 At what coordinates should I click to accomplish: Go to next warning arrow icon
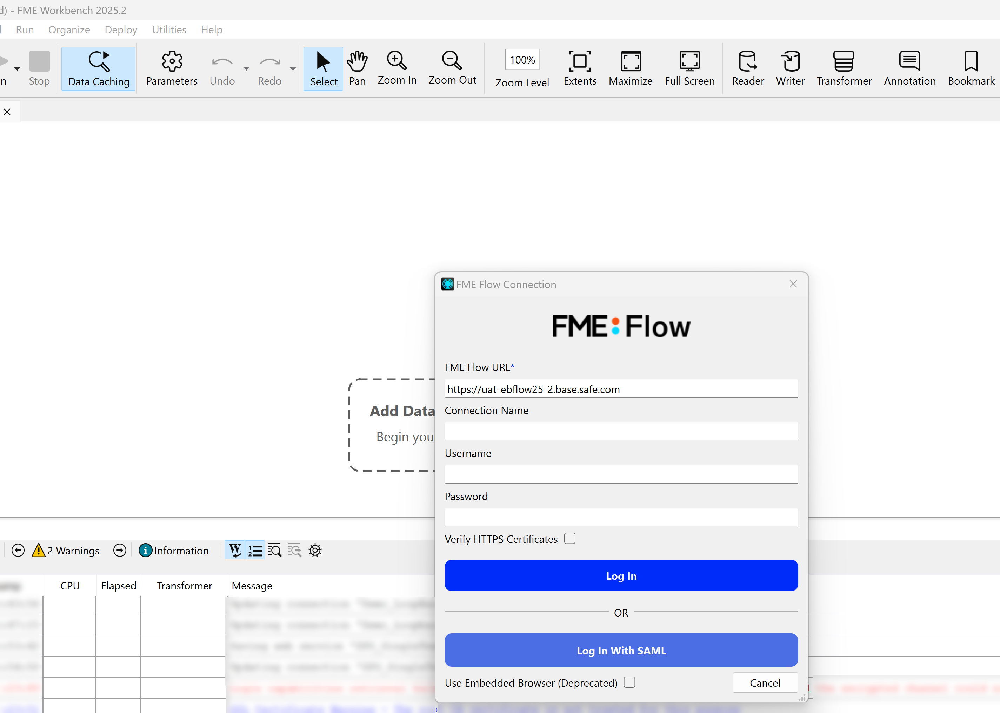(119, 550)
